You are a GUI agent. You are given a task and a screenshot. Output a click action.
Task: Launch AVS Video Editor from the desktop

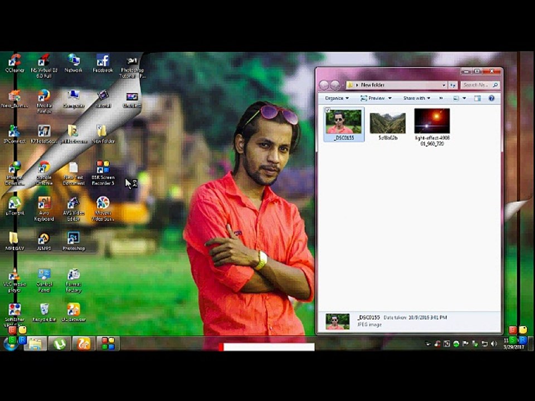[74, 209]
